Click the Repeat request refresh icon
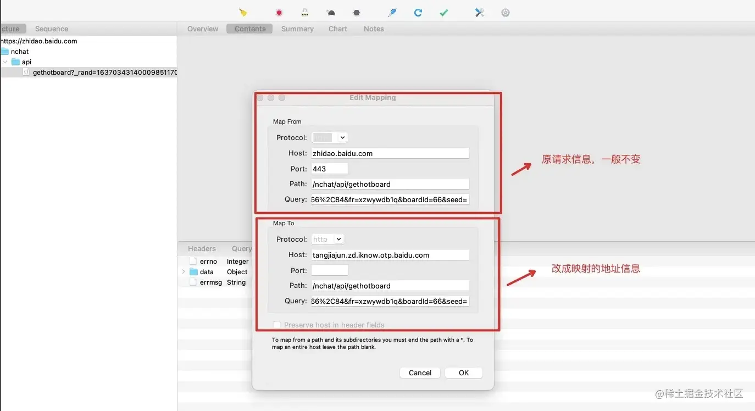 pyautogui.click(x=418, y=13)
